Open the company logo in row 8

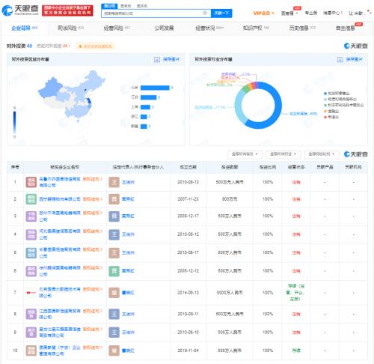[x=31, y=314]
